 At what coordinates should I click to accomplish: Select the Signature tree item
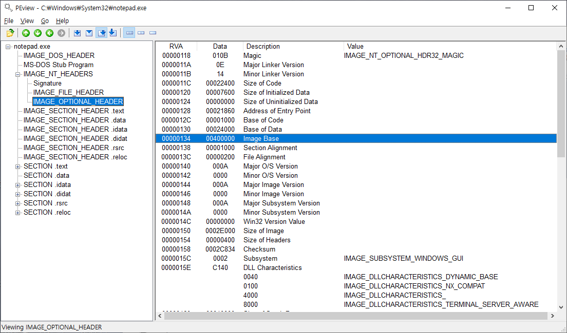click(47, 84)
